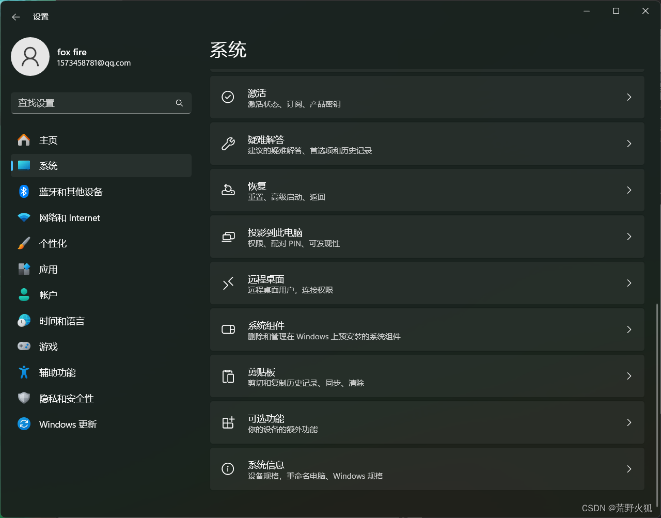Open the 恢复 title text
The image size is (661, 518).
[x=257, y=186]
